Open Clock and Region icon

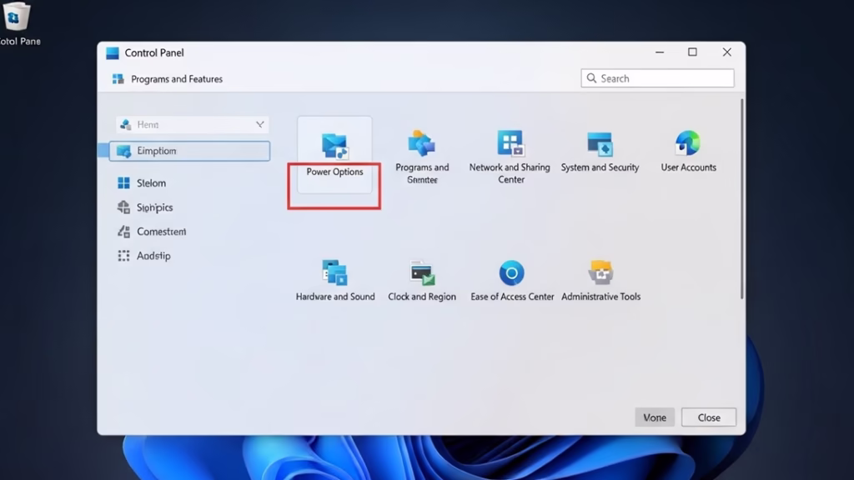(x=422, y=273)
